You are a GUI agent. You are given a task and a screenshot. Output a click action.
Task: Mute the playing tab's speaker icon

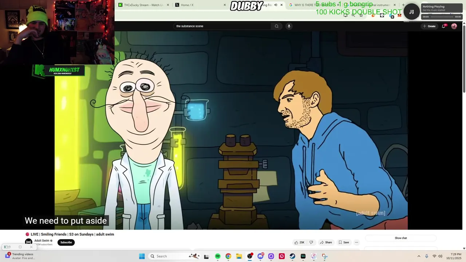[x=276, y=5]
